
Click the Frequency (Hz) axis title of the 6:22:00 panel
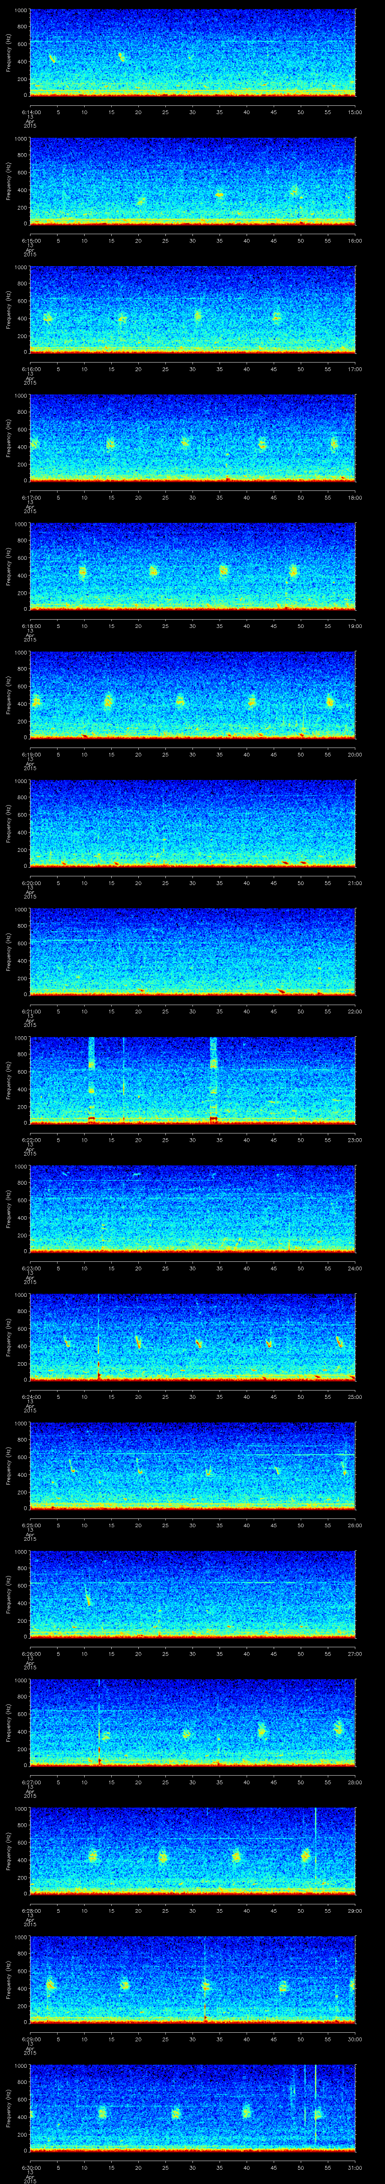click(x=9, y=1080)
